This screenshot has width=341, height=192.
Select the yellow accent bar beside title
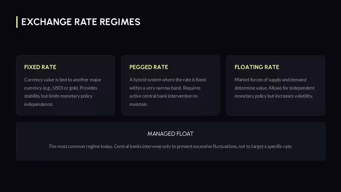[17, 22]
